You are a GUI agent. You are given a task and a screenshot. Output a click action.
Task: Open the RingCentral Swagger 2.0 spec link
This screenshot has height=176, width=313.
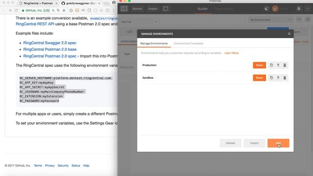50,43
